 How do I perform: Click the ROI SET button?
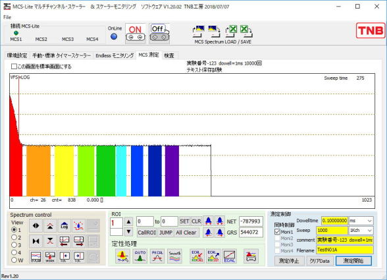coord(184,221)
